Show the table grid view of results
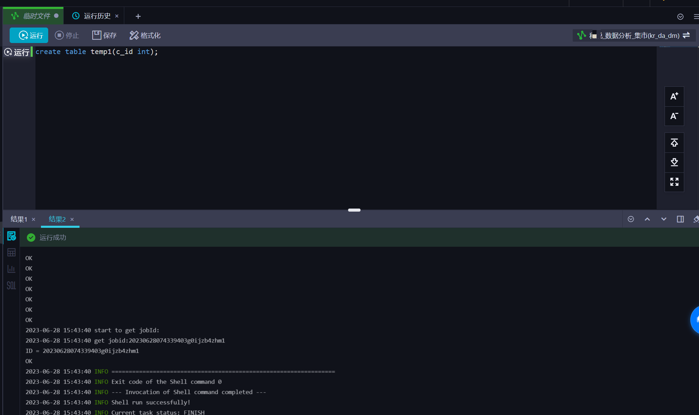This screenshot has height=415, width=699. [x=11, y=253]
